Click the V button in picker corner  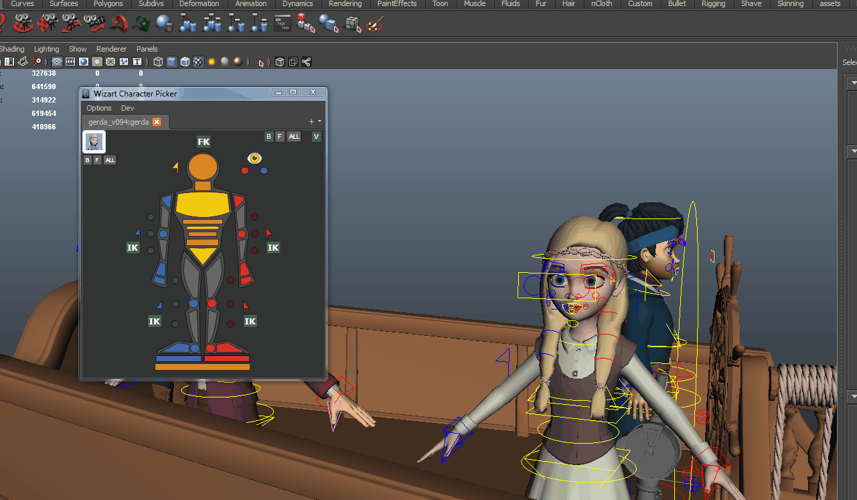[316, 137]
